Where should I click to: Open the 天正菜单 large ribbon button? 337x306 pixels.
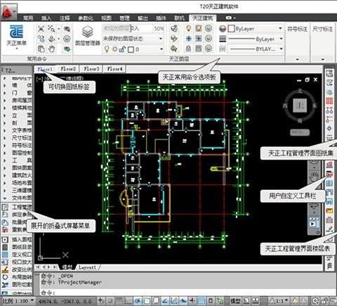[16, 37]
